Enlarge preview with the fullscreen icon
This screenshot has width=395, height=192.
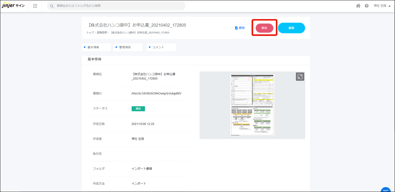(300, 77)
